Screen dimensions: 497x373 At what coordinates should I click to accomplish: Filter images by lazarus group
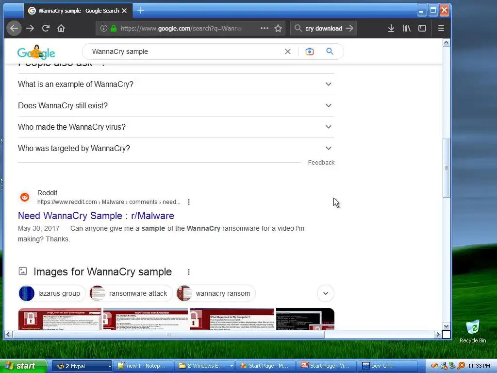[52, 293]
